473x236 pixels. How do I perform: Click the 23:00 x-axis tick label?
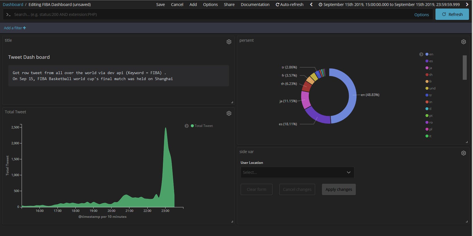[165, 211]
